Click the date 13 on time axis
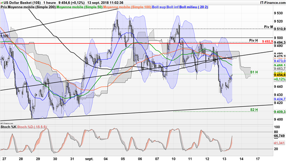This screenshot has width=286, height=161. coord(224,159)
